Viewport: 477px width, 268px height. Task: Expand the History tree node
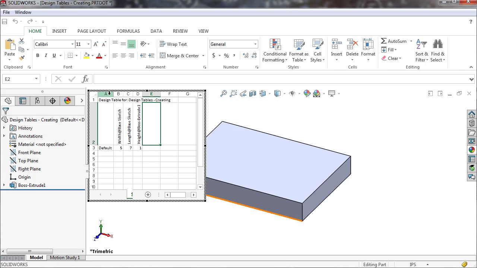coord(4,128)
